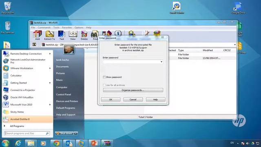The width and height of the screenshot is (261, 147).
Task: Open the Enter password dropdown arrow
Action: (x=161, y=62)
